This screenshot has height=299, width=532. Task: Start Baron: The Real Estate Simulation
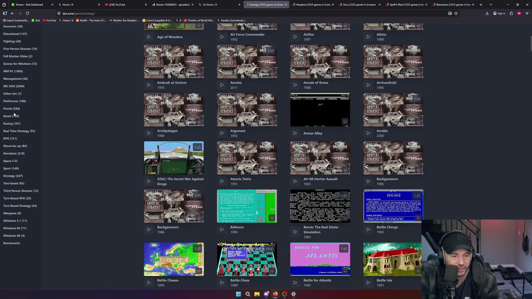295,232
